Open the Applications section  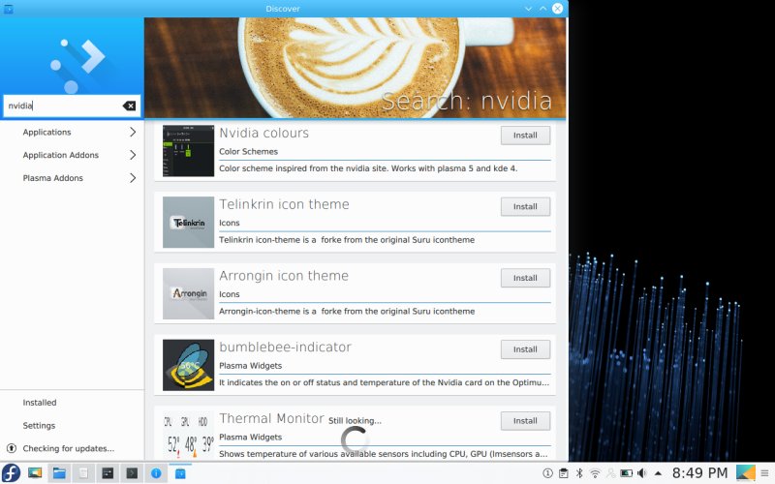coord(46,132)
